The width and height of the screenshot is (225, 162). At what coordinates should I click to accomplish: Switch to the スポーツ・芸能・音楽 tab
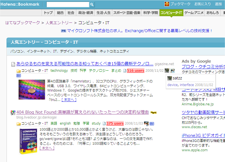(x=127, y=13)
